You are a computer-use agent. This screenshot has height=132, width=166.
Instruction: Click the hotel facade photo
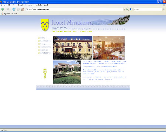(73, 48)
